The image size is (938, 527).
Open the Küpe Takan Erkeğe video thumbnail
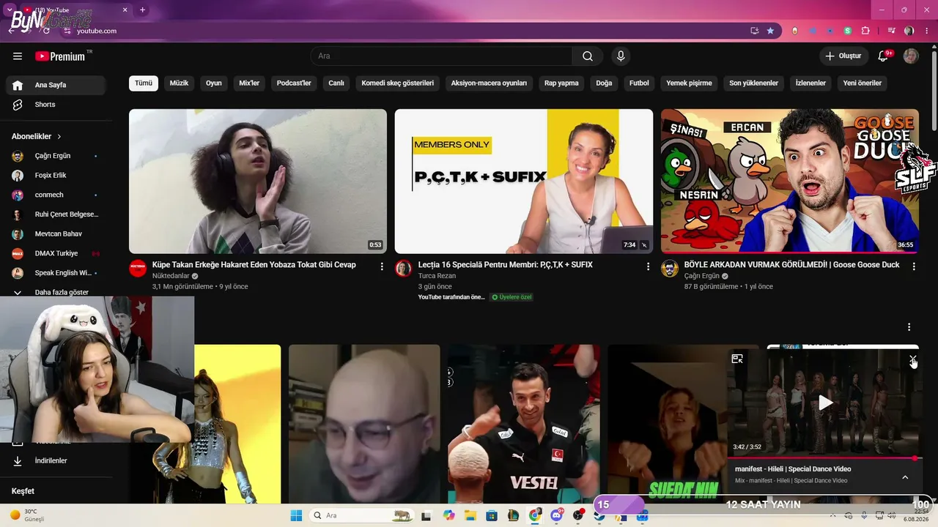[258, 182]
